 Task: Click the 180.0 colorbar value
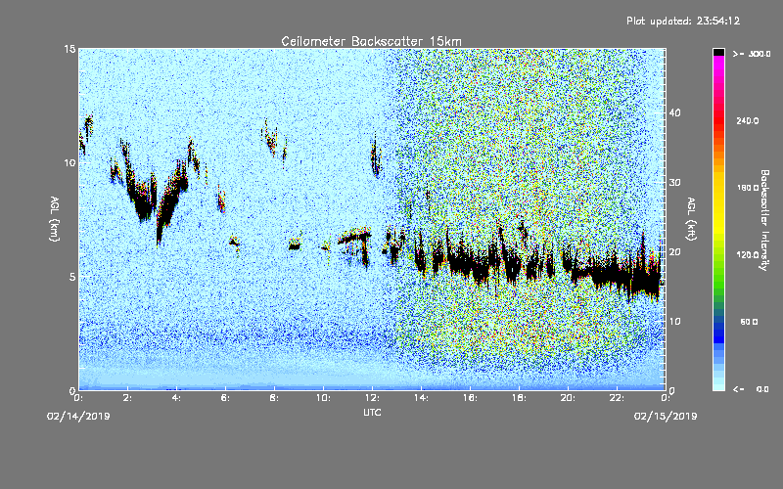[748, 188]
